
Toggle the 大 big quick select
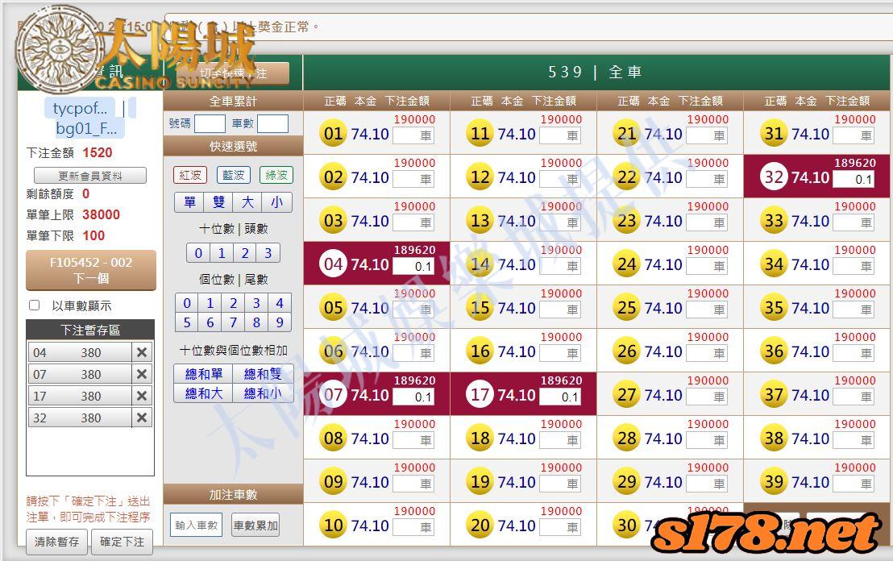tap(247, 202)
